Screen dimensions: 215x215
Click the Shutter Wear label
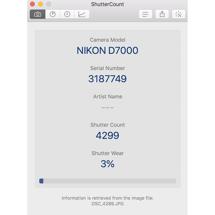(107, 153)
